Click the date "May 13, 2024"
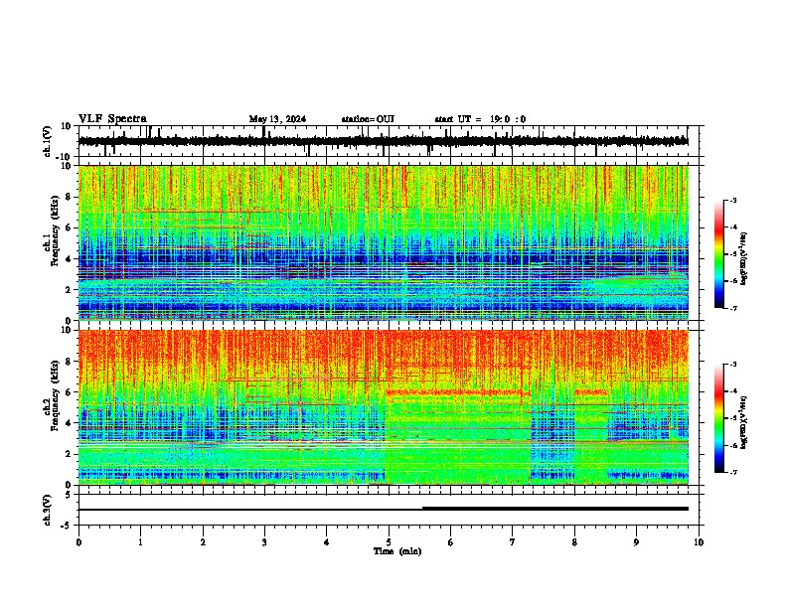The height and width of the screenshot is (608, 787). pos(277,119)
